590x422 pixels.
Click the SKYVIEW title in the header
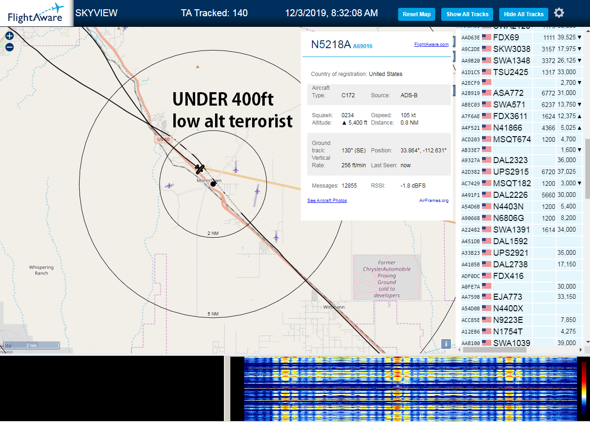click(96, 13)
